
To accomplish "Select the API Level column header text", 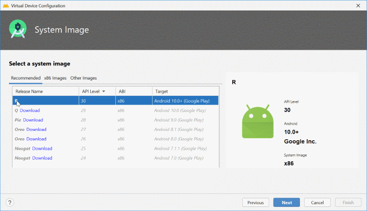I will pyautogui.click(x=91, y=91).
